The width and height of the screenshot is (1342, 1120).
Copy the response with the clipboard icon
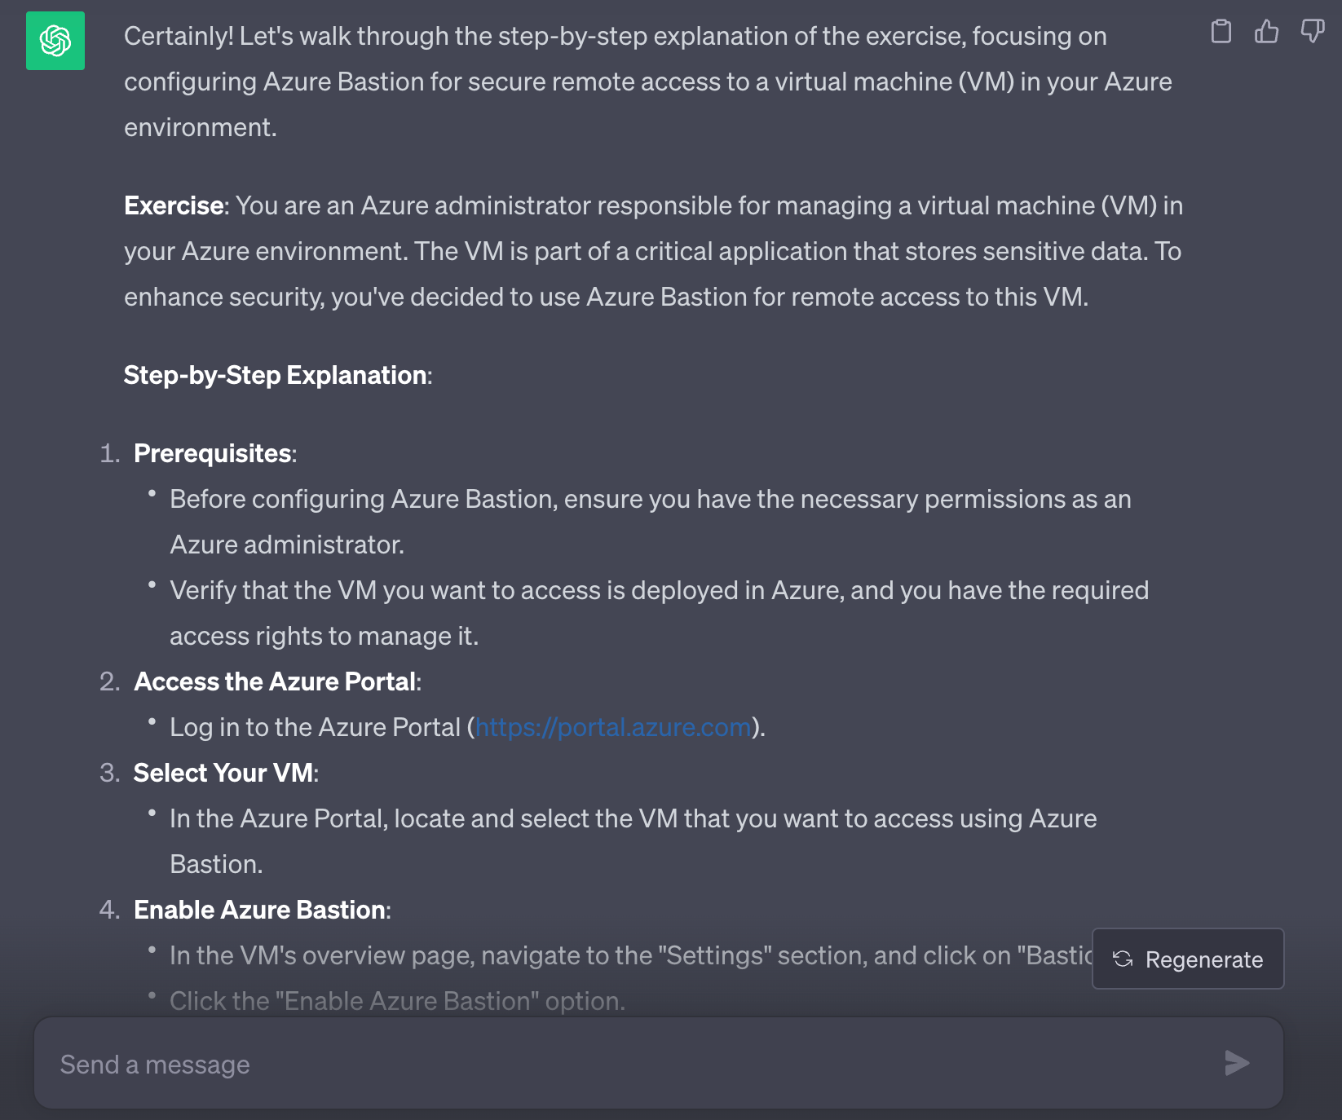tap(1221, 32)
